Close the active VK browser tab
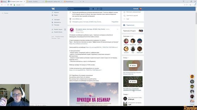The width and height of the screenshot is (197, 110). [x=24, y=2]
